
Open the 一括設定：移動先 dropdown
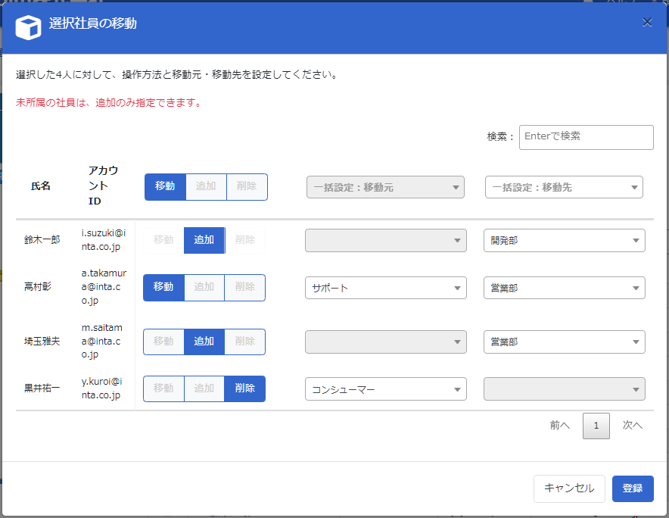(x=564, y=187)
